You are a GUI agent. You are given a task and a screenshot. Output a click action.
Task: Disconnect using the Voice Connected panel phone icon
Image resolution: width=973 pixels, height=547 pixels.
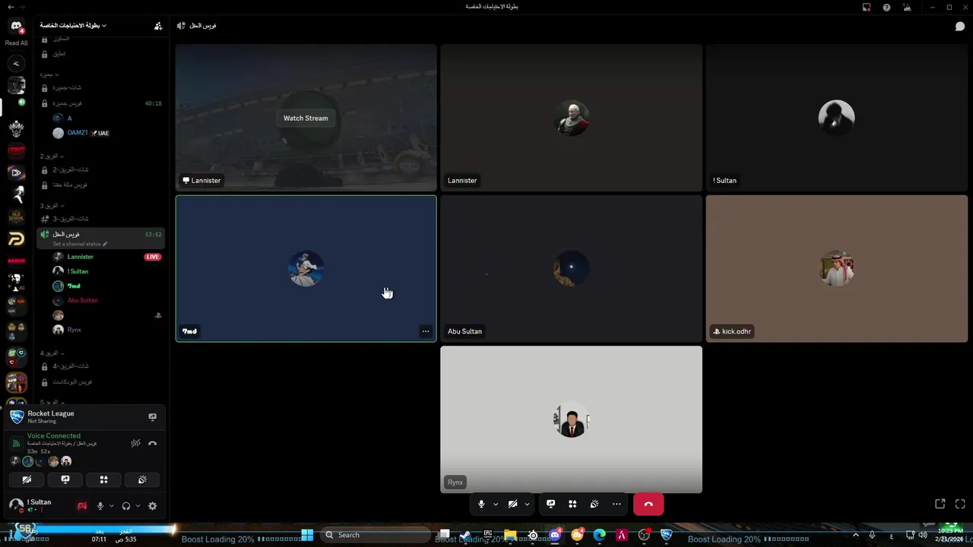coord(152,444)
